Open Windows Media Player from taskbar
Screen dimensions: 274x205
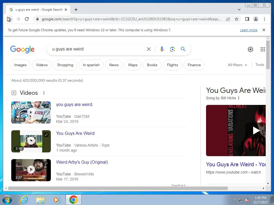click(x=56, y=200)
